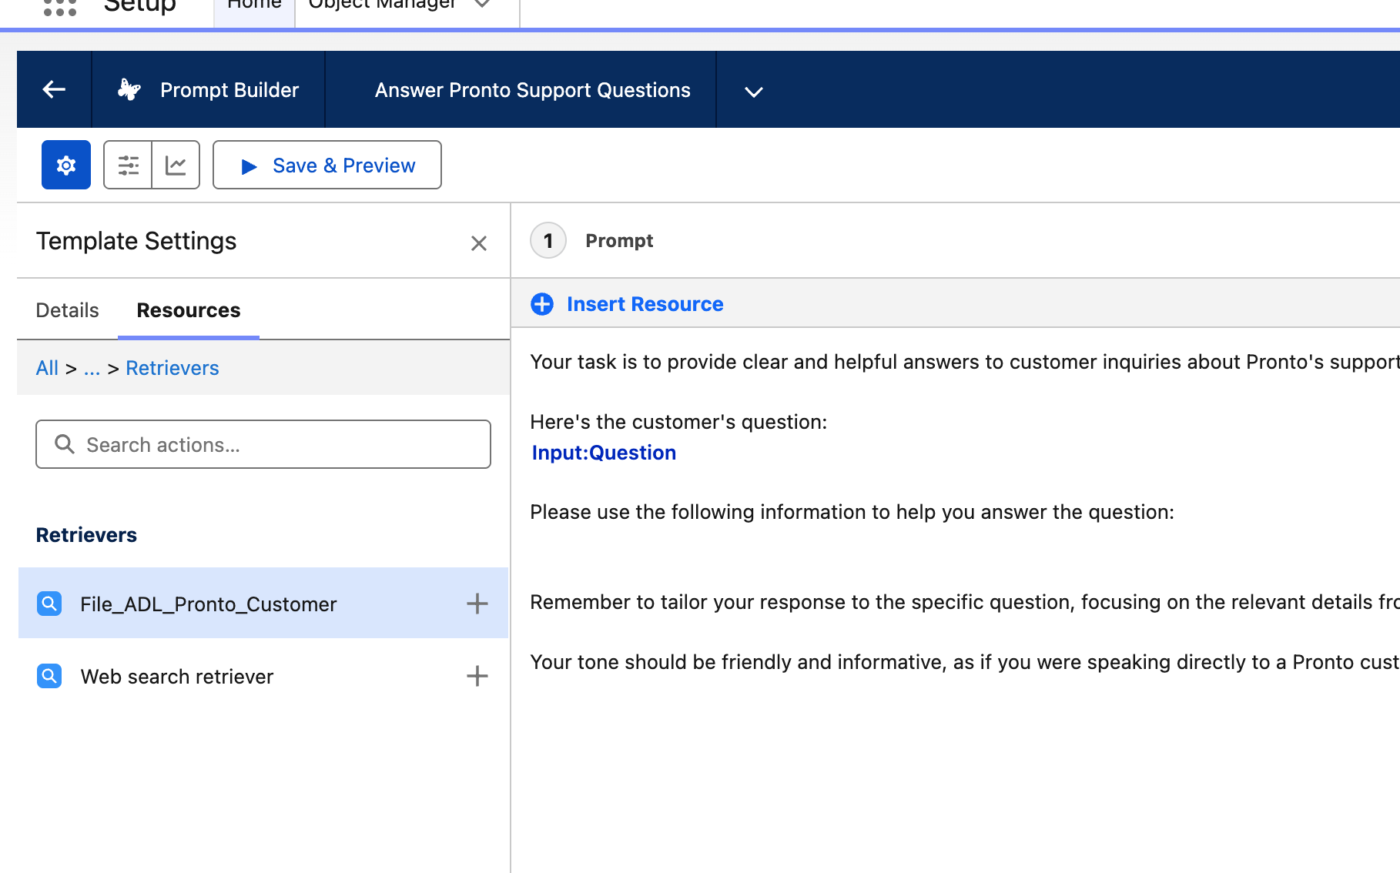This screenshot has width=1400, height=873.
Task: Click the Setup app name
Action: click(140, 6)
